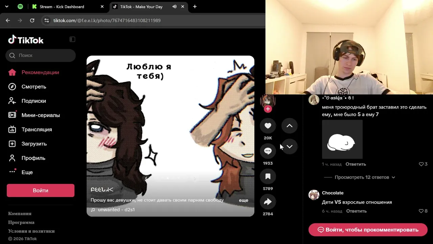The image size is (433, 244).
Task: Show previous photo in the carousel
Action: click(146, 178)
